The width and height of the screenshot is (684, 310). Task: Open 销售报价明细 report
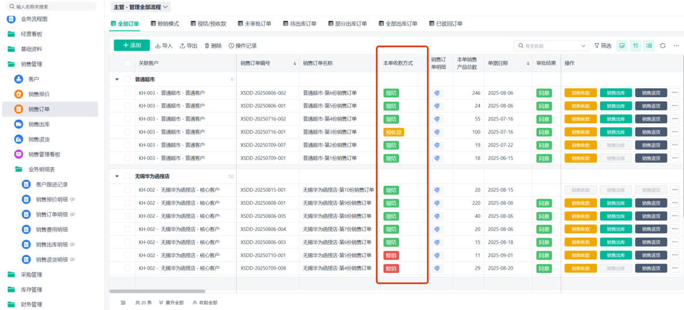point(51,199)
